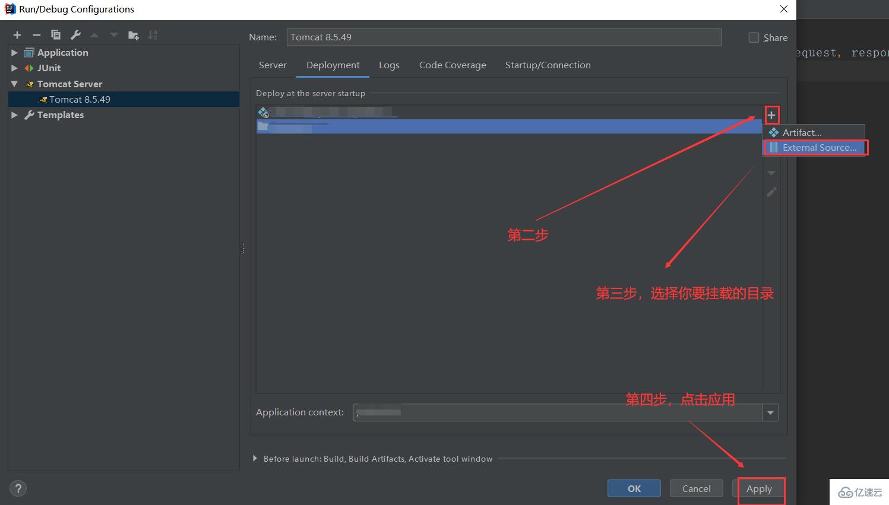Open Application context dropdown arrow
This screenshot has height=505, width=889.
tap(770, 412)
